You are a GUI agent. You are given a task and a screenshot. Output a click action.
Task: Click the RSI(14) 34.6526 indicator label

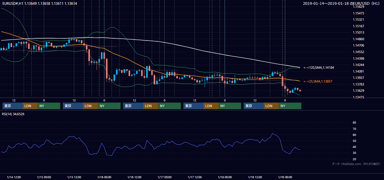[13, 114]
